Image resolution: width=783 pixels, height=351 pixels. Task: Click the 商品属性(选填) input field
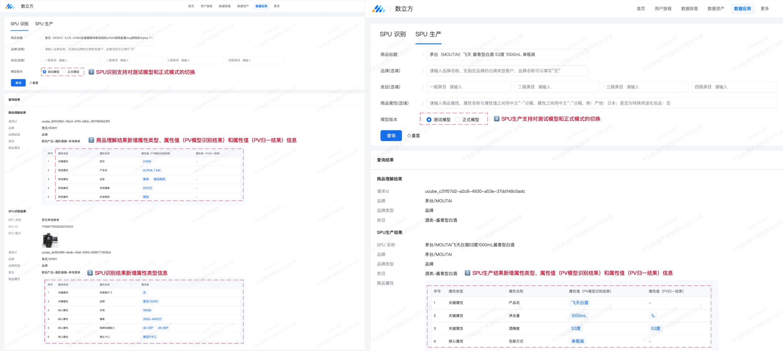tap(601, 103)
